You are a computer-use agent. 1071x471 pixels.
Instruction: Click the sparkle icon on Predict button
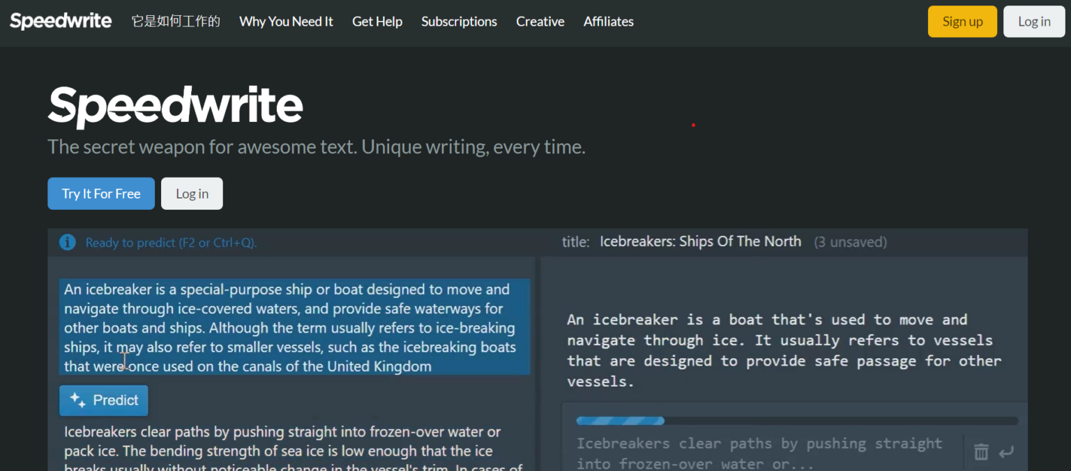click(x=77, y=401)
